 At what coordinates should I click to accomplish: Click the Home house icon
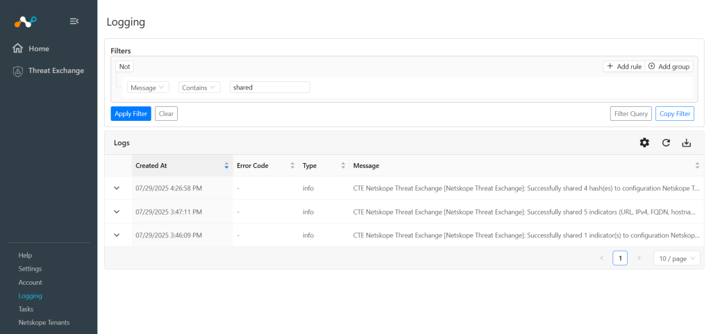pos(17,49)
